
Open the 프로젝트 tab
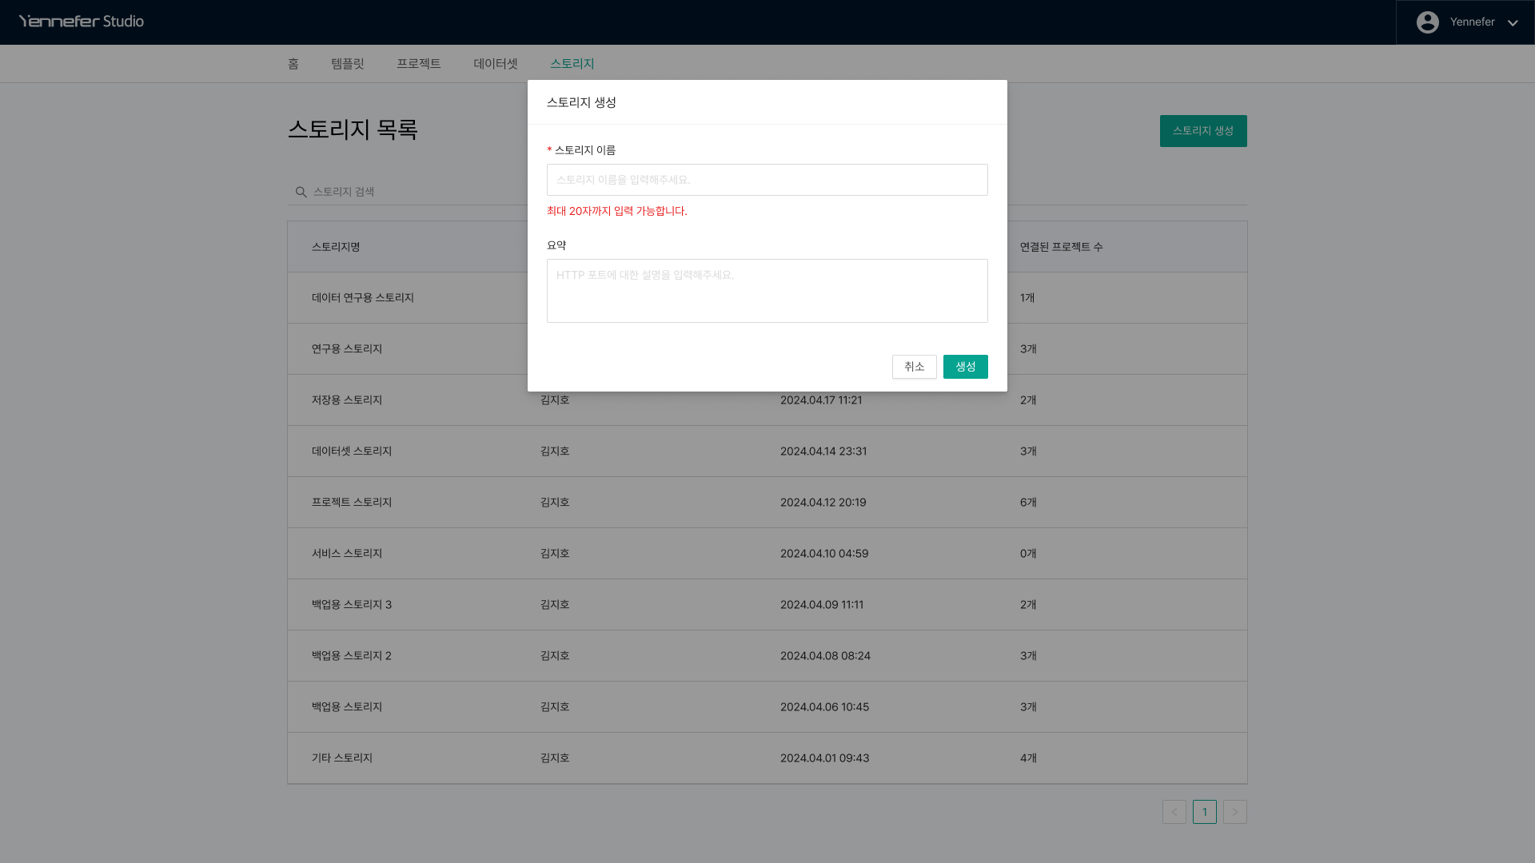[x=418, y=64]
